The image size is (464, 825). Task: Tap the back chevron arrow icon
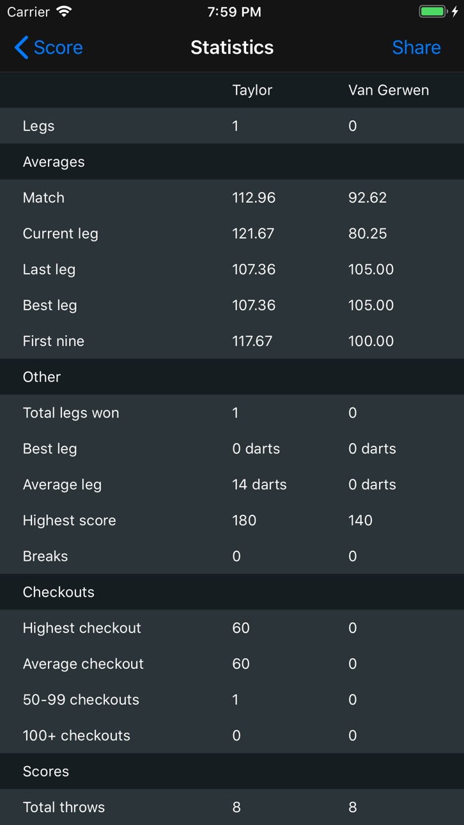pyautogui.click(x=21, y=47)
